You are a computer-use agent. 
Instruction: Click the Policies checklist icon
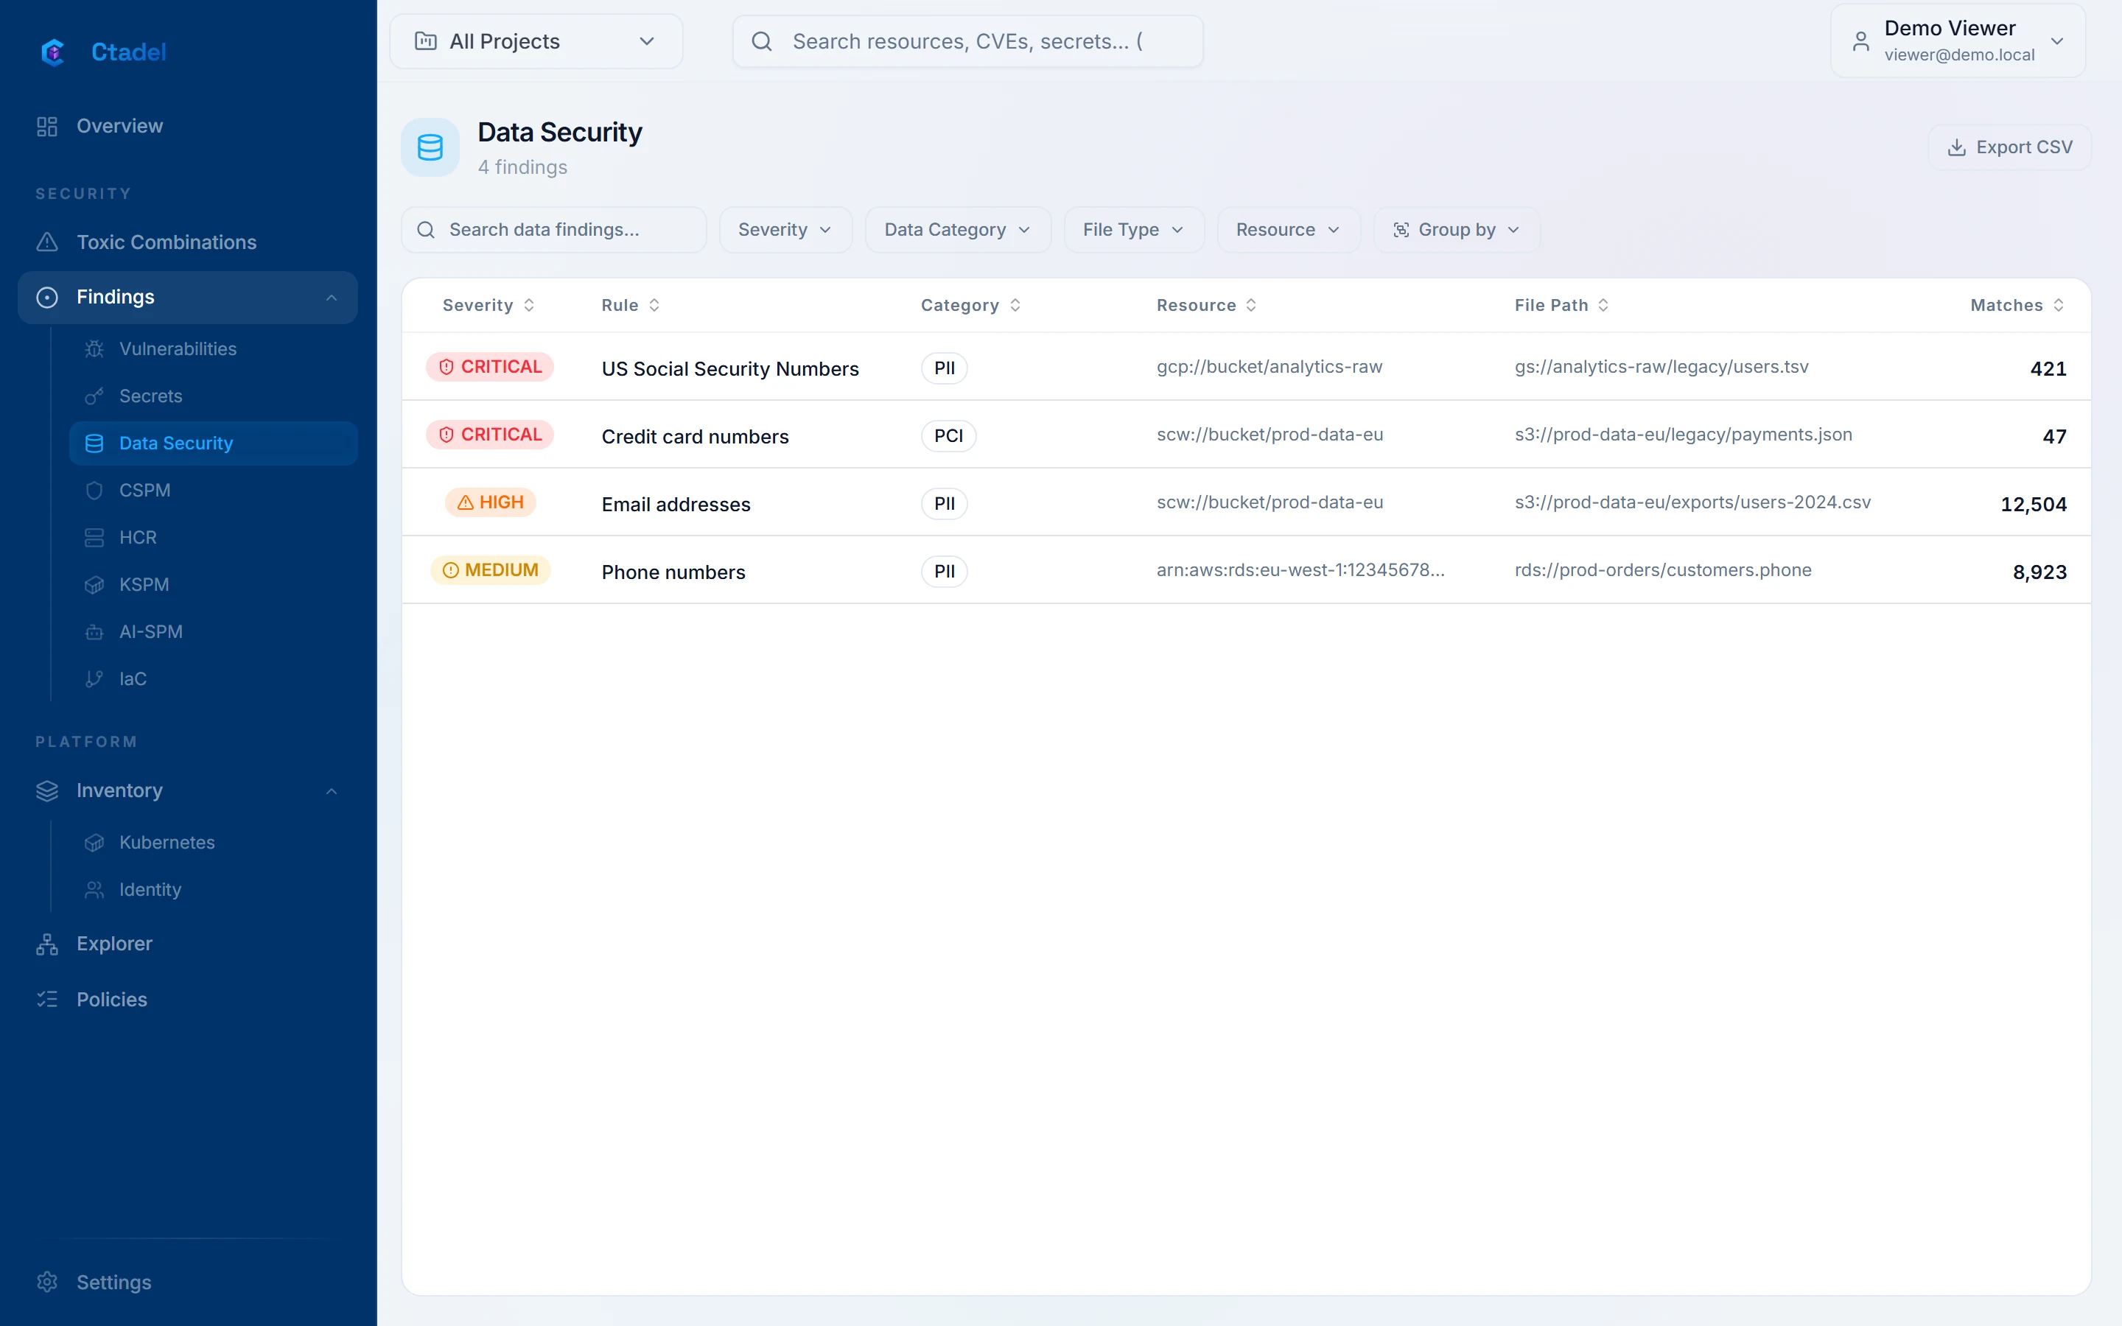(x=47, y=1000)
